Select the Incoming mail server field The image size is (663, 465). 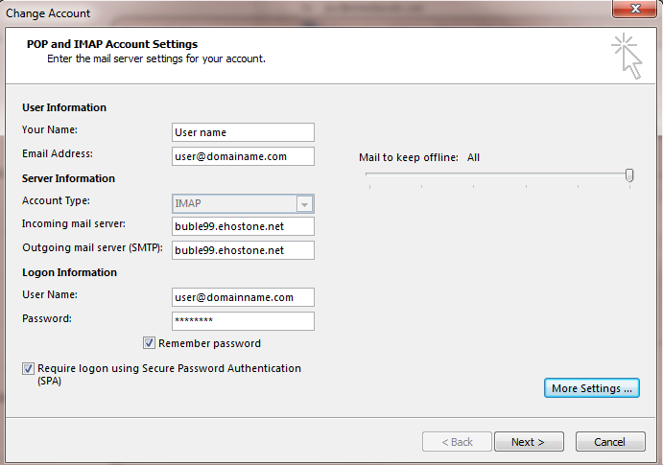click(243, 226)
